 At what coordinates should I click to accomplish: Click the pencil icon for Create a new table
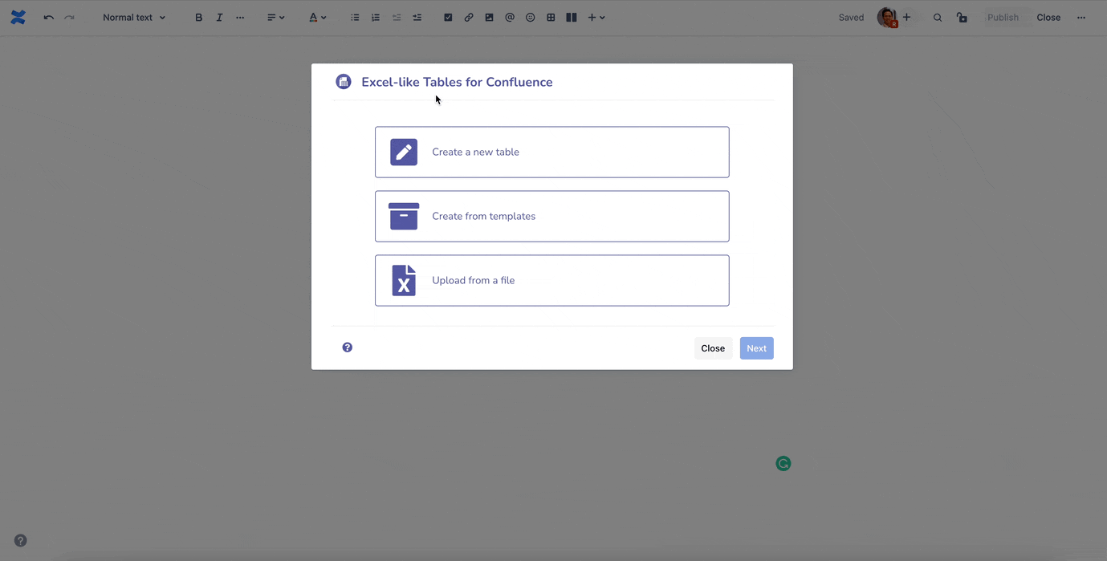click(404, 152)
